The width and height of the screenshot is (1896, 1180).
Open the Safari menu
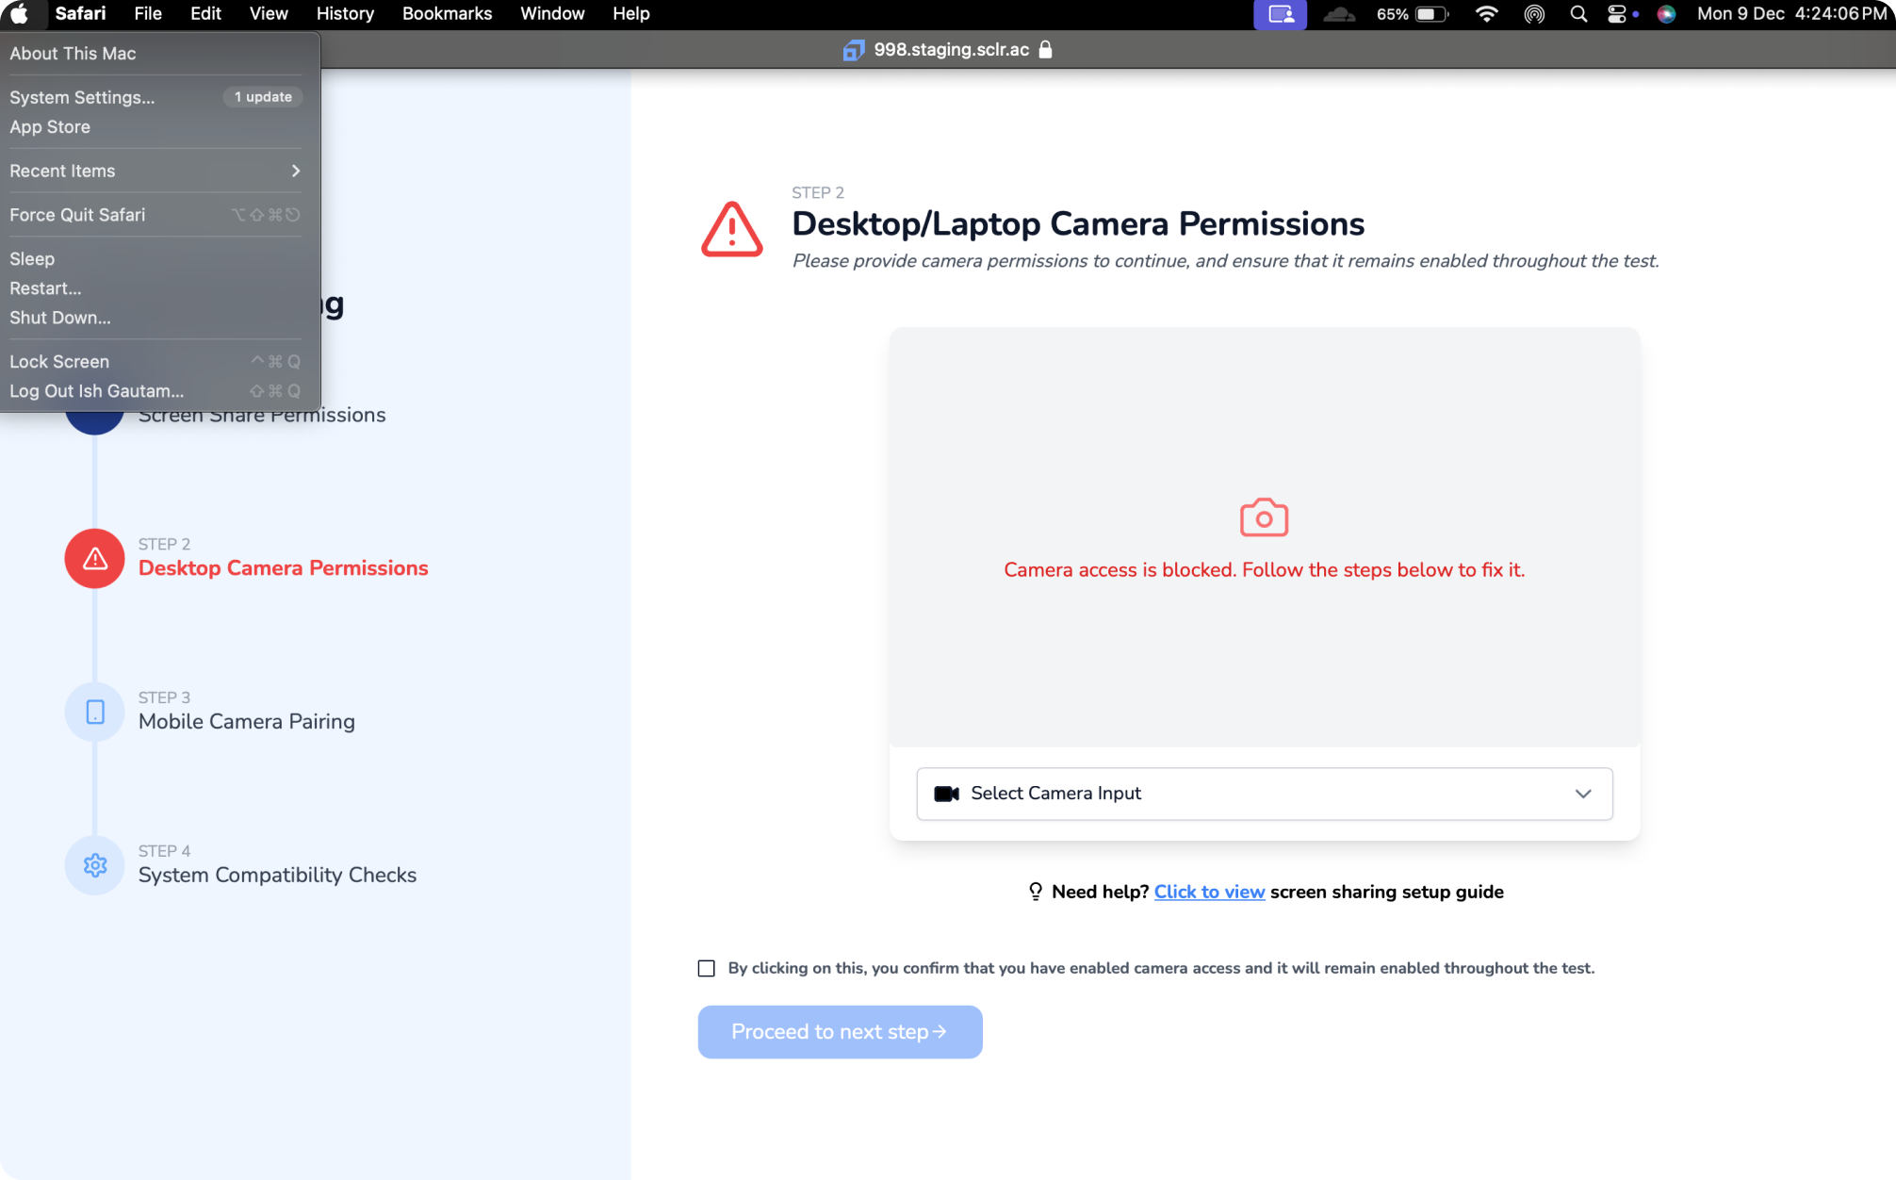pos(80,14)
